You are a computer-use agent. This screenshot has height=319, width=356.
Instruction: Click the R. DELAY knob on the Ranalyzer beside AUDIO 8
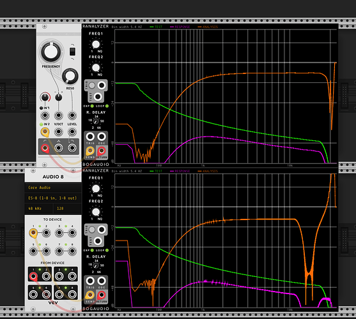pos(96,265)
